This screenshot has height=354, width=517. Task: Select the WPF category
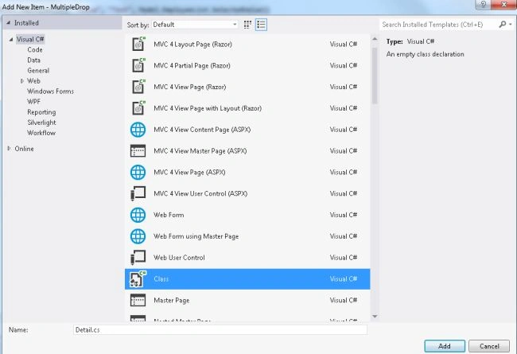pyautogui.click(x=34, y=102)
